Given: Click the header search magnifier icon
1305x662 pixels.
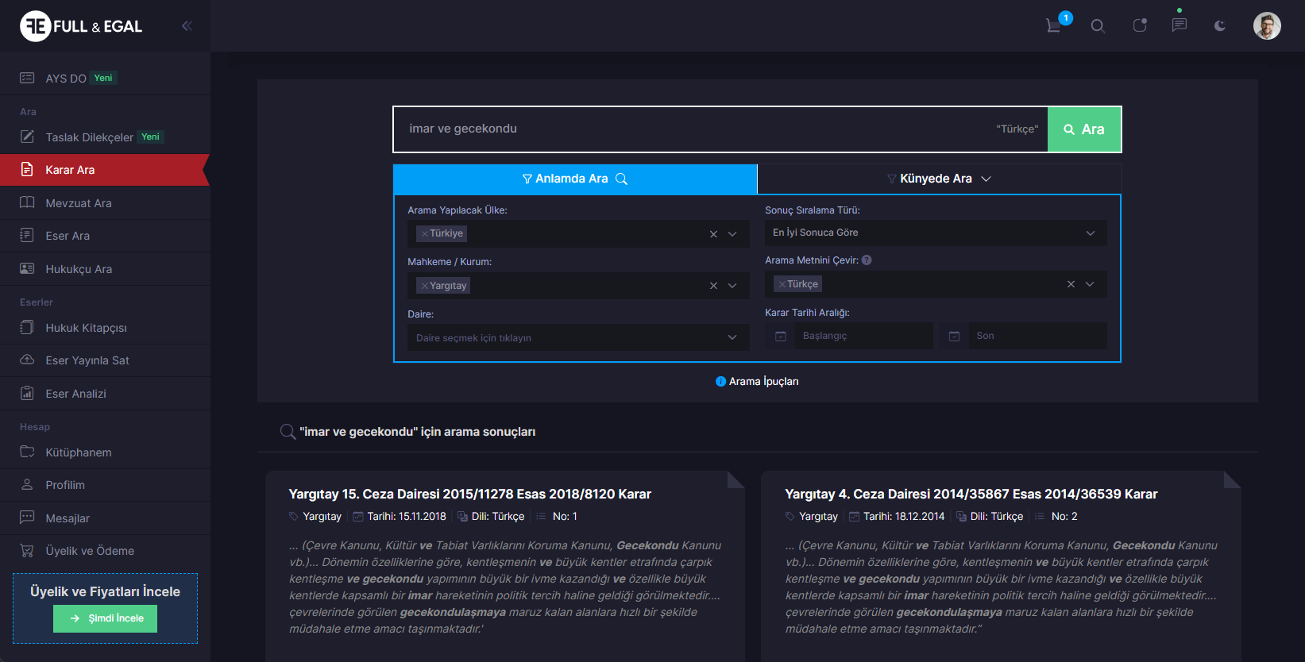Looking at the screenshot, I should tap(1098, 26).
